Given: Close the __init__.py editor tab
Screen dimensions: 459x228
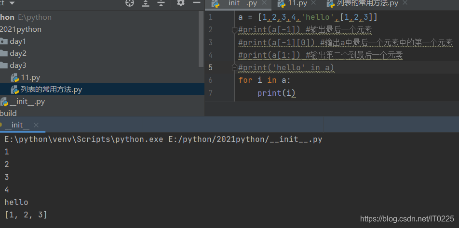Looking at the screenshot, I should [264, 3].
